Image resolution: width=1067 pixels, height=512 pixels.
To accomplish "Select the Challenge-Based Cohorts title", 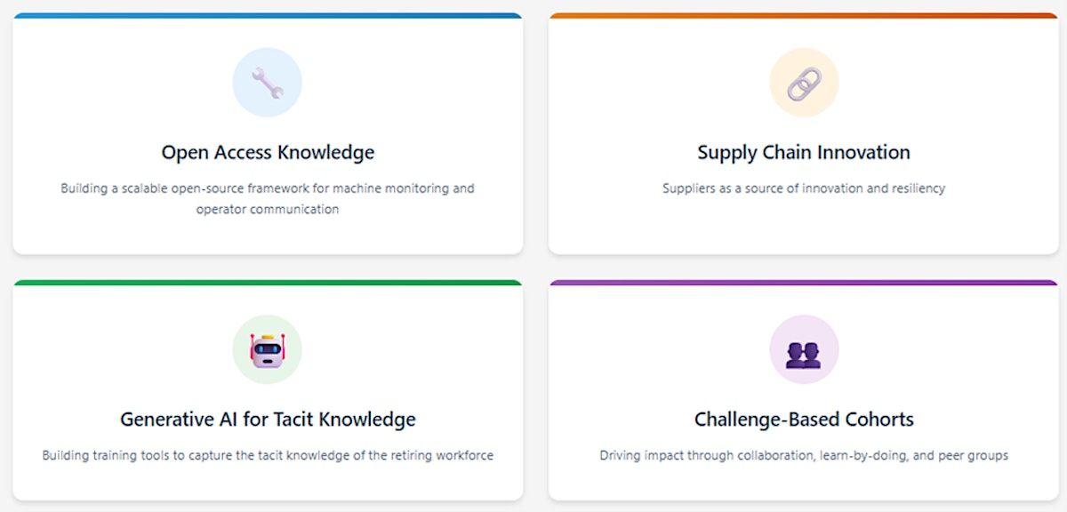I will click(x=804, y=419).
